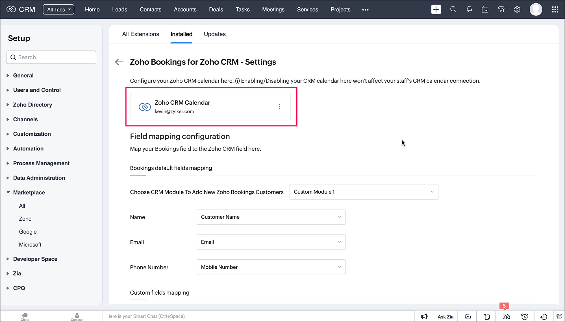Open the CRM module selection dropdown
Screen dimensions: 565x322
point(364,192)
